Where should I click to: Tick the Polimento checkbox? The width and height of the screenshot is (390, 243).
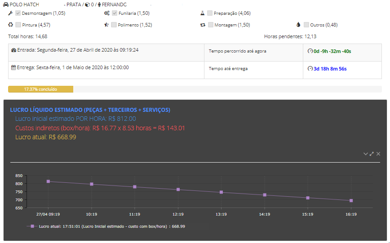coord(114,25)
